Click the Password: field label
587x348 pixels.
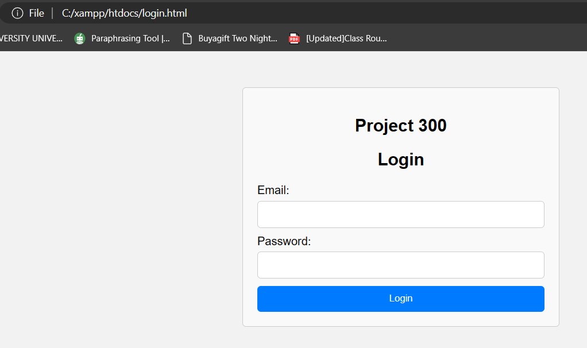point(284,241)
